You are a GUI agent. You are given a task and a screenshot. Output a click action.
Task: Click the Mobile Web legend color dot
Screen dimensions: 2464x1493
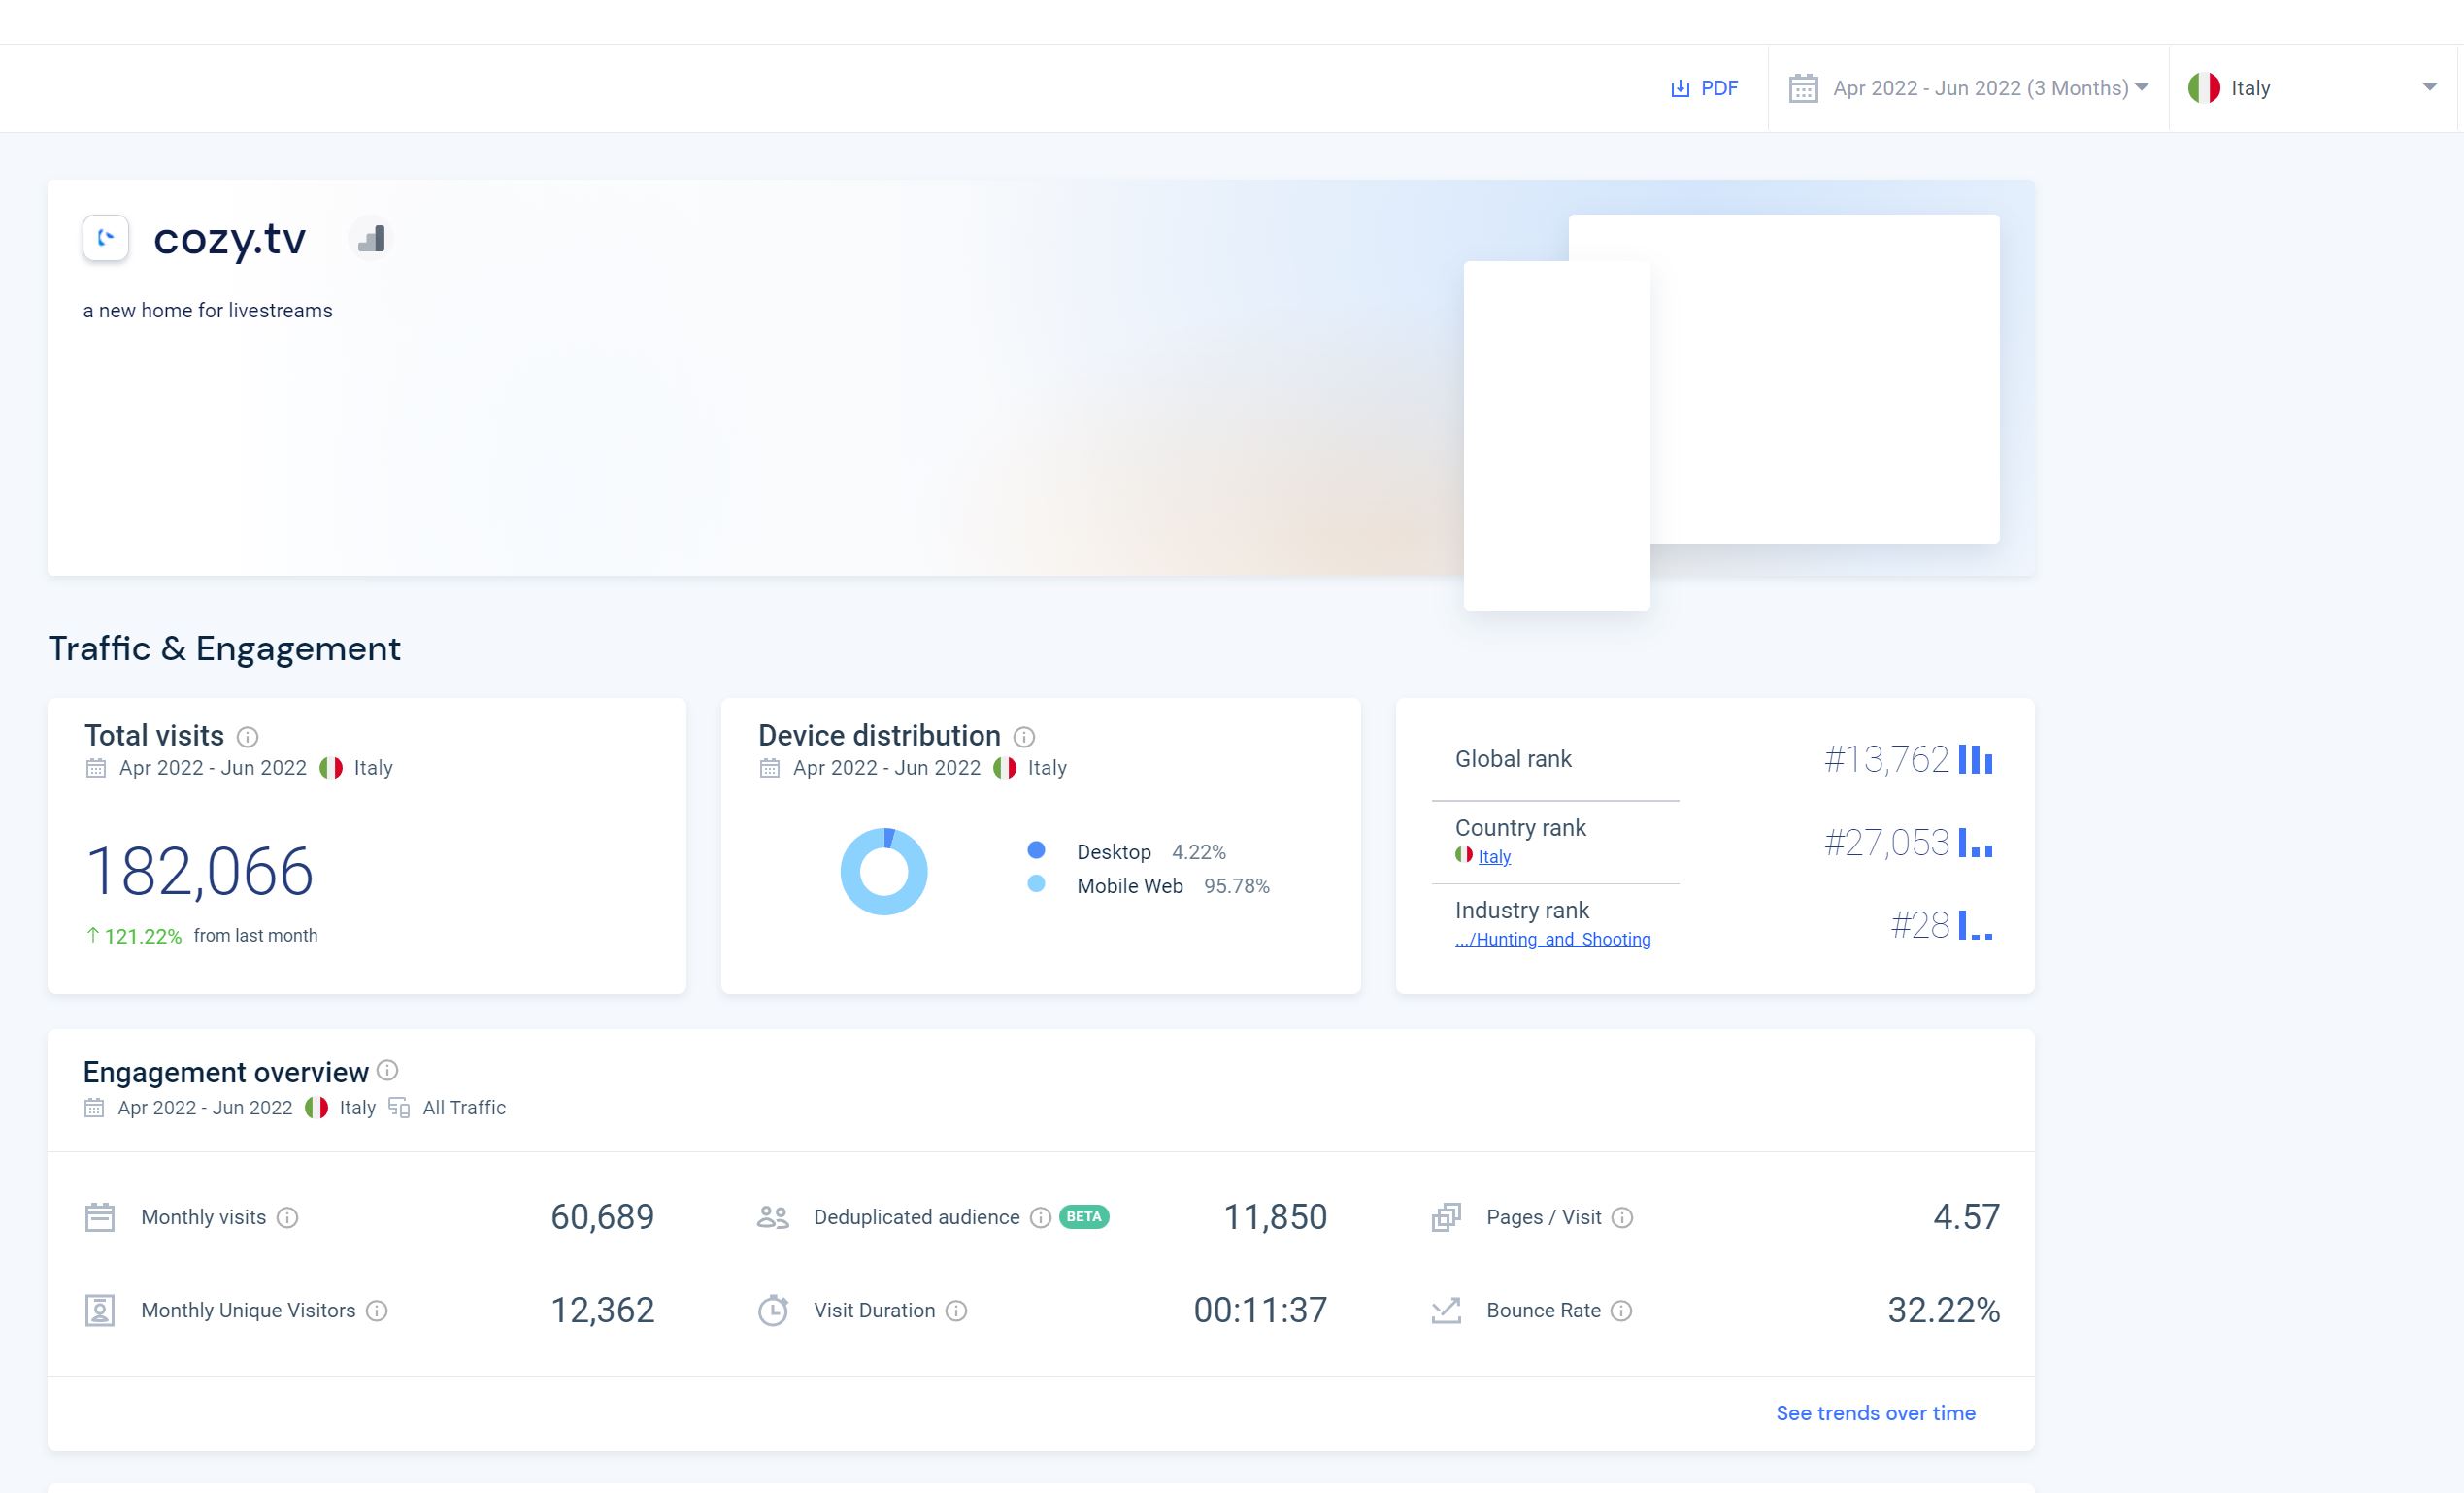coord(1036,884)
